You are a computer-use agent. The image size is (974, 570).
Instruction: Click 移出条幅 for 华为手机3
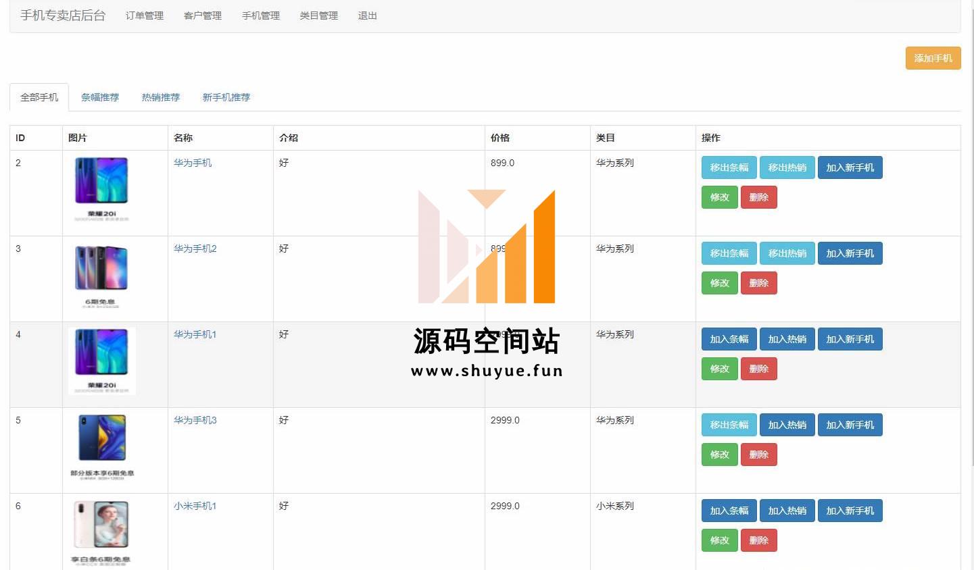pyautogui.click(x=729, y=425)
